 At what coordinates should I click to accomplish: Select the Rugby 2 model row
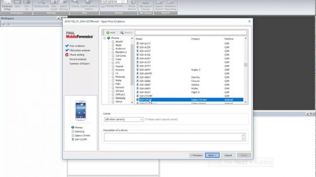(x=189, y=70)
